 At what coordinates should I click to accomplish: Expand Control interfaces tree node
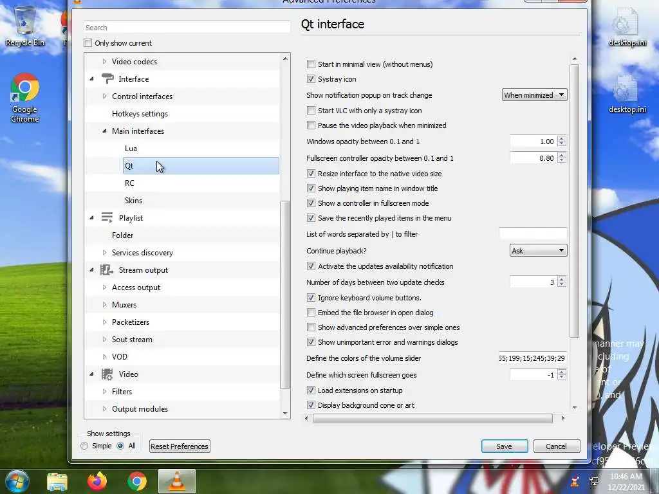click(104, 96)
